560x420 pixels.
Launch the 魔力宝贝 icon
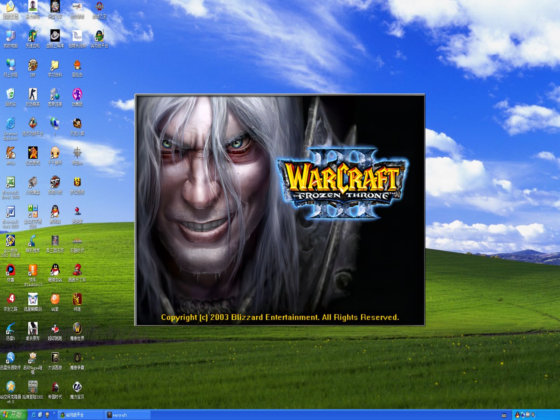[x=77, y=387]
